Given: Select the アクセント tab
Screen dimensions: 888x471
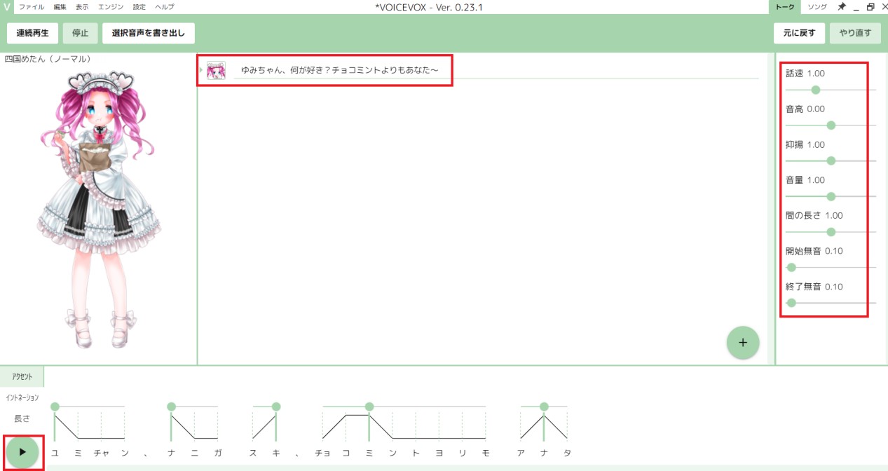Looking at the screenshot, I should (22, 376).
